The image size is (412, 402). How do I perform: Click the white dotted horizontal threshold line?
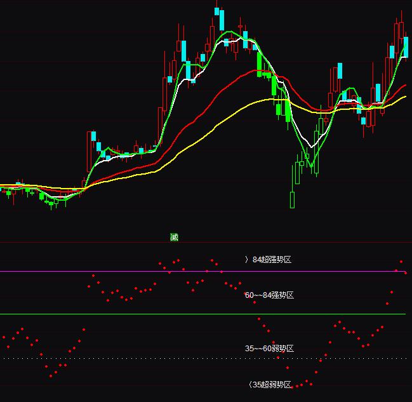tap(127, 358)
